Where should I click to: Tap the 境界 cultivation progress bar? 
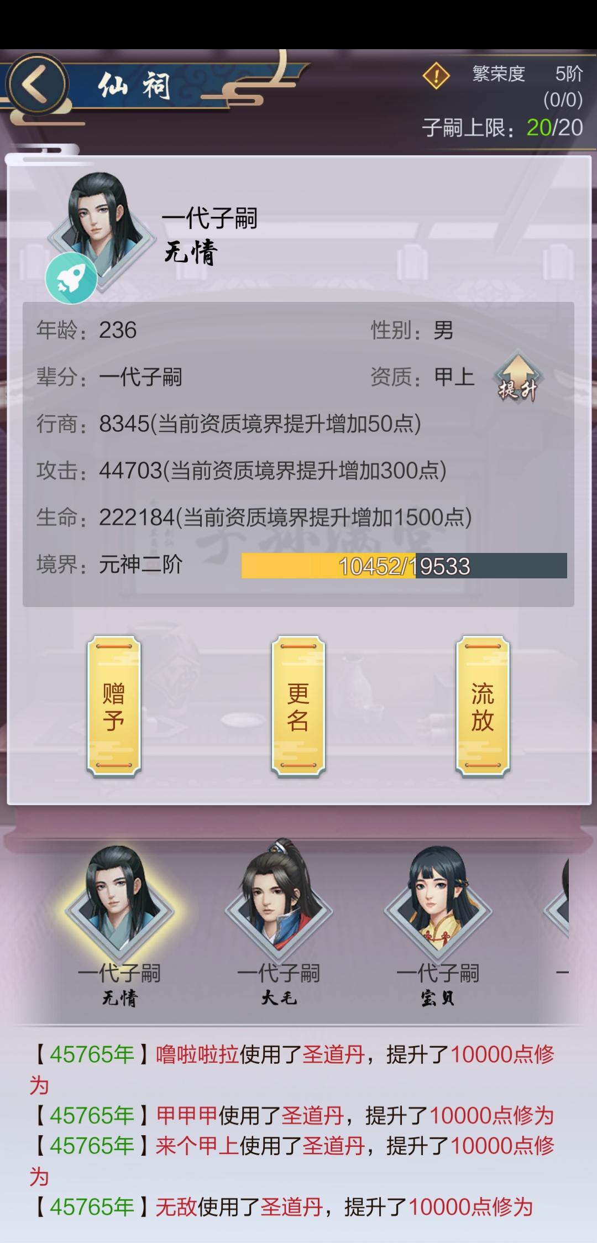point(404,566)
